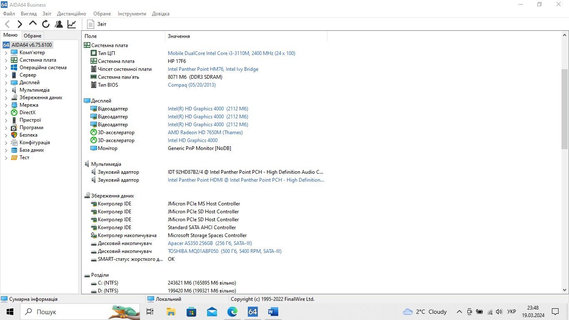Expand the Операційна система tree node

click(6, 68)
